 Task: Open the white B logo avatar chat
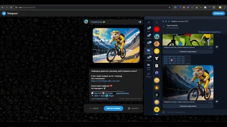(157, 66)
